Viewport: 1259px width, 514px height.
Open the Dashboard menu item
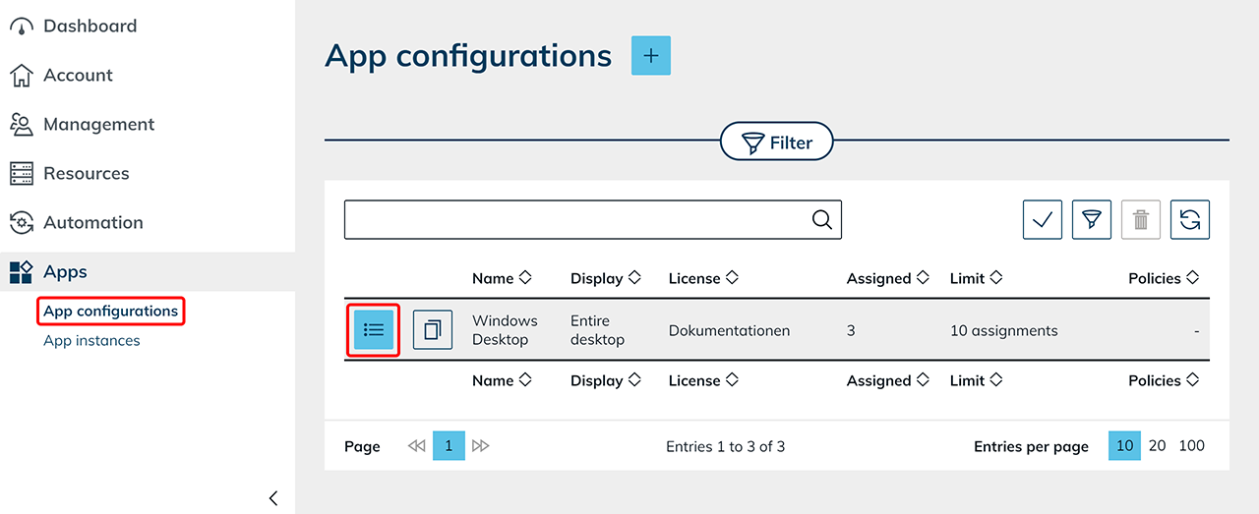click(x=90, y=26)
